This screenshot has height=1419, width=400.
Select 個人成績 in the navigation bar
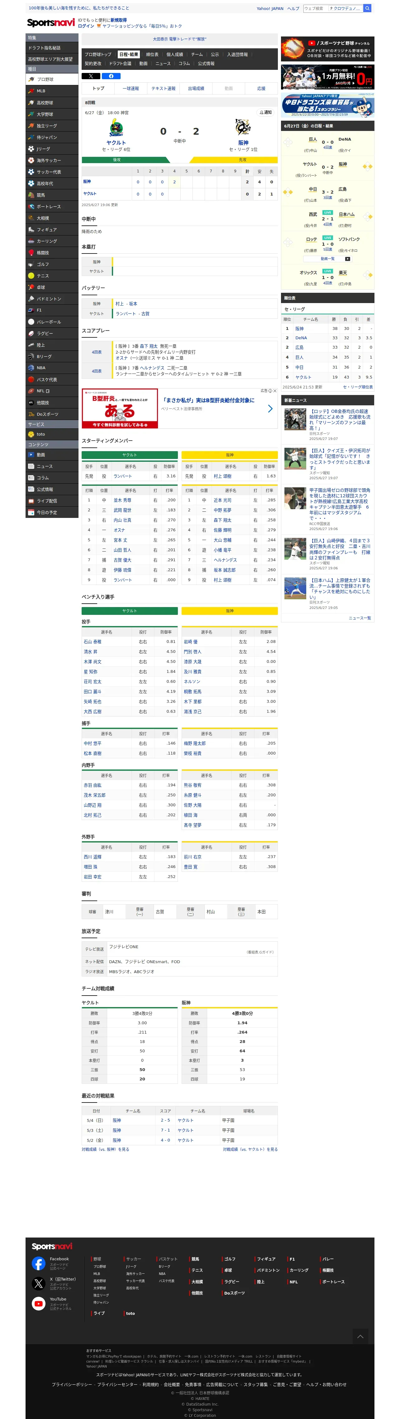pyautogui.click(x=175, y=55)
